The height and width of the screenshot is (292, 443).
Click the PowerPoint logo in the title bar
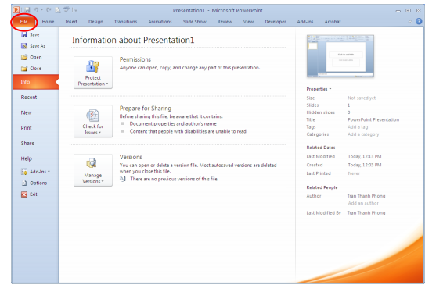(16, 10)
